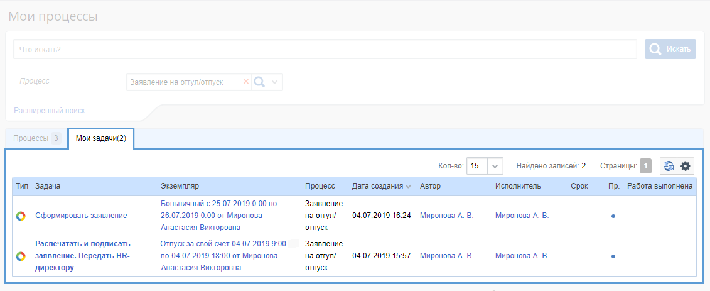Expand the Процесс filter dropdown arrow

275,82
